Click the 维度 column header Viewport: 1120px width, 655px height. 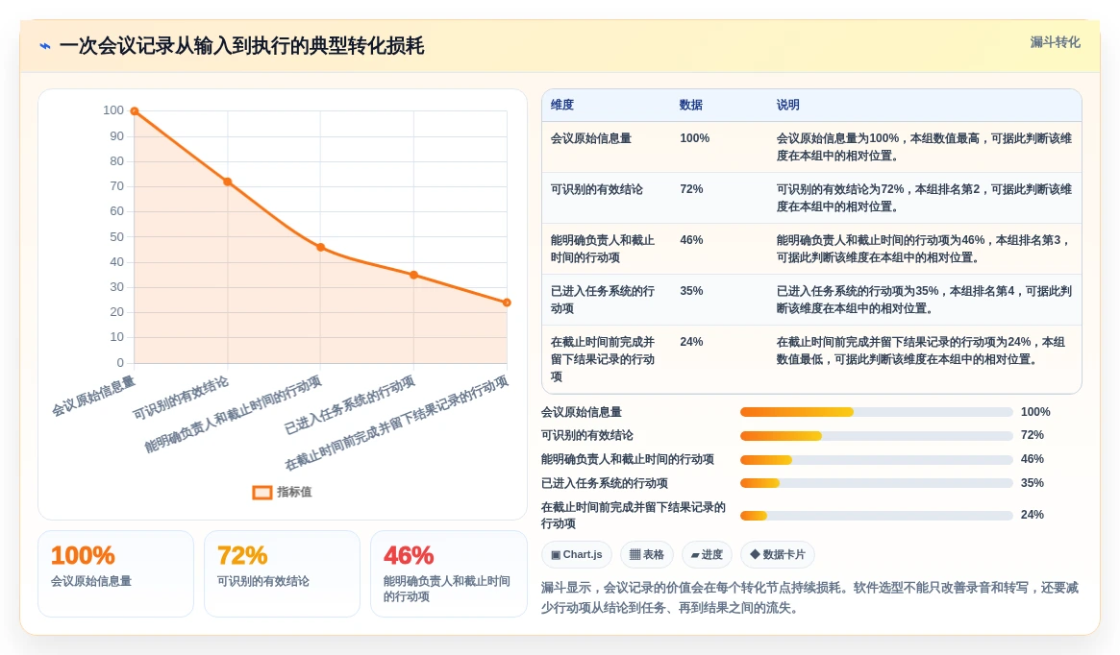coord(562,105)
